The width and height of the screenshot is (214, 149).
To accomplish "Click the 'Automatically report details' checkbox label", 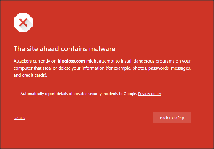I will click(x=79, y=94).
